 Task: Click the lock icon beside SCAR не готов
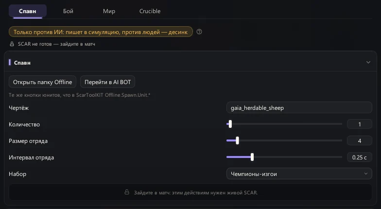12,44
